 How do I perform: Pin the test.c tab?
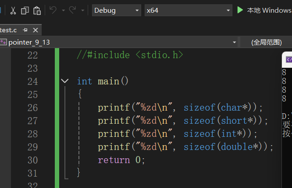click(25, 30)
